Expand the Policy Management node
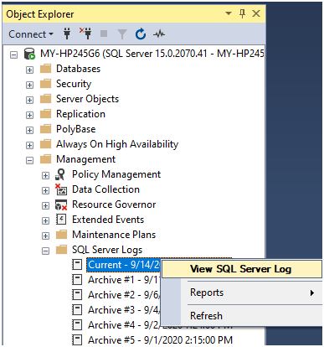324x347 pixels. click(45, 175)
